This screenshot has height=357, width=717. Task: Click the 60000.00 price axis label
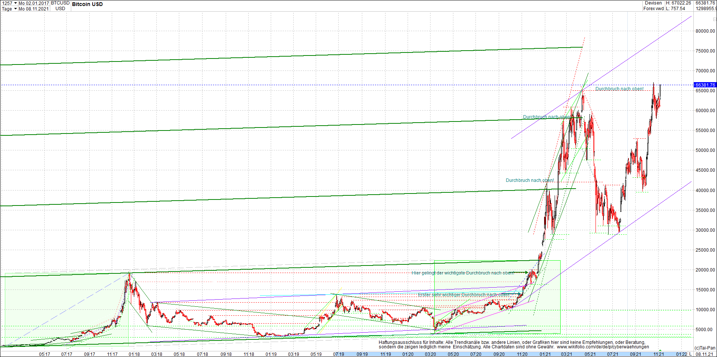click(705, 111)
